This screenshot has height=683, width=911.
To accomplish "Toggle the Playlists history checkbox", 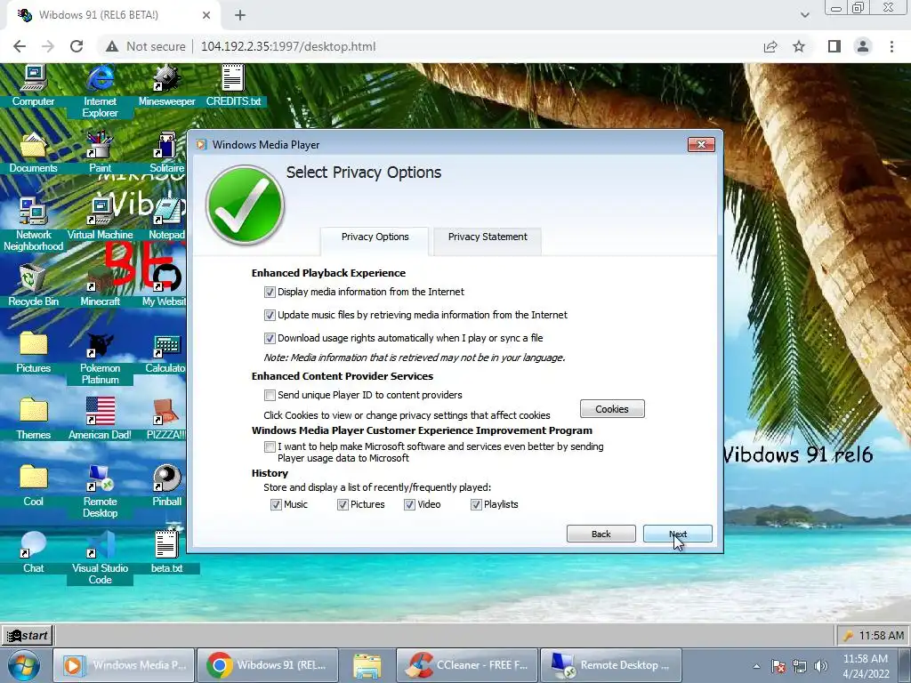I will (x=477, y=505).
